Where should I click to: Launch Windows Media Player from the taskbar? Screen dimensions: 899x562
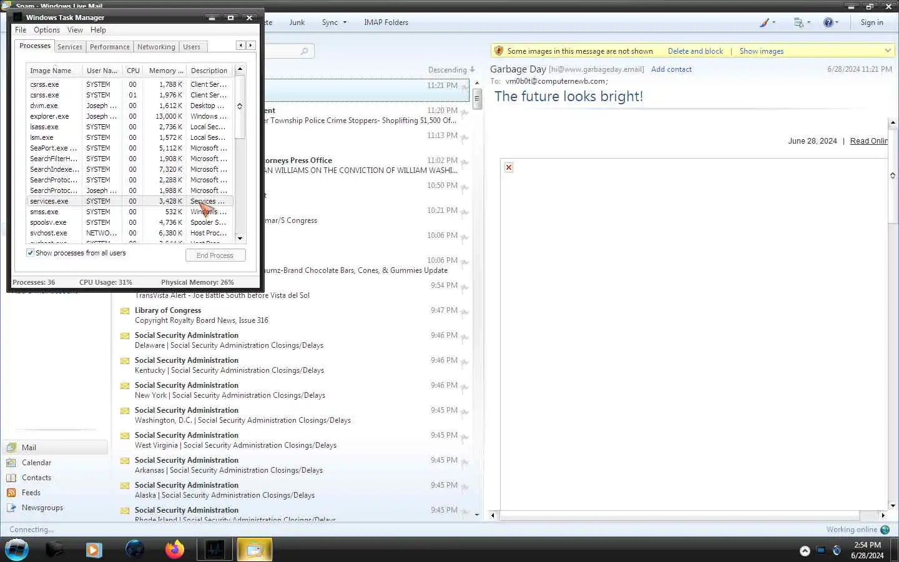[x=94, y=550]
